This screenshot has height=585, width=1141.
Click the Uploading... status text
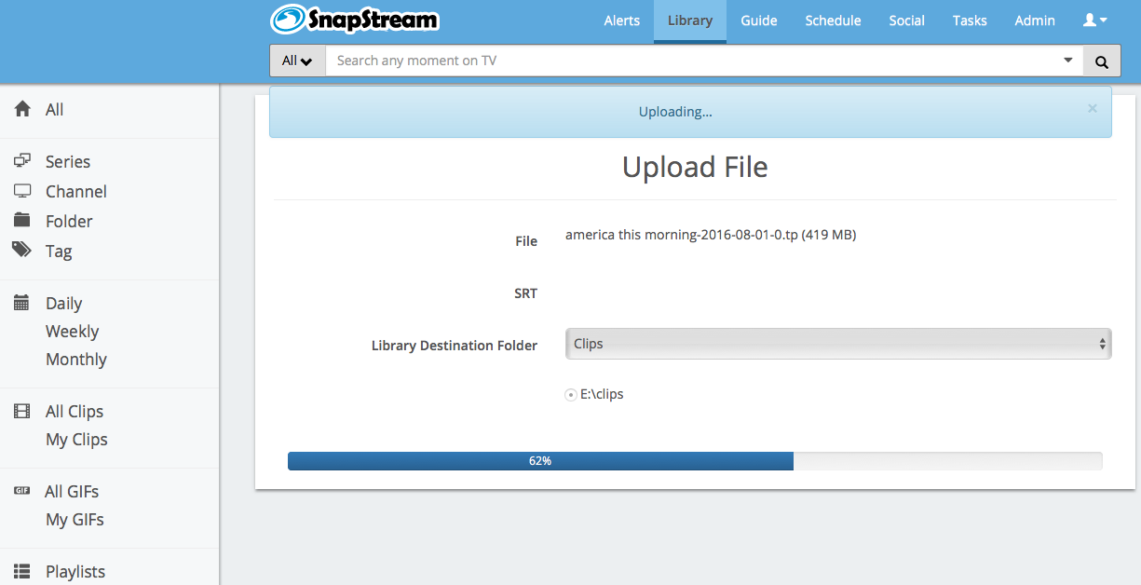(675, 112)
